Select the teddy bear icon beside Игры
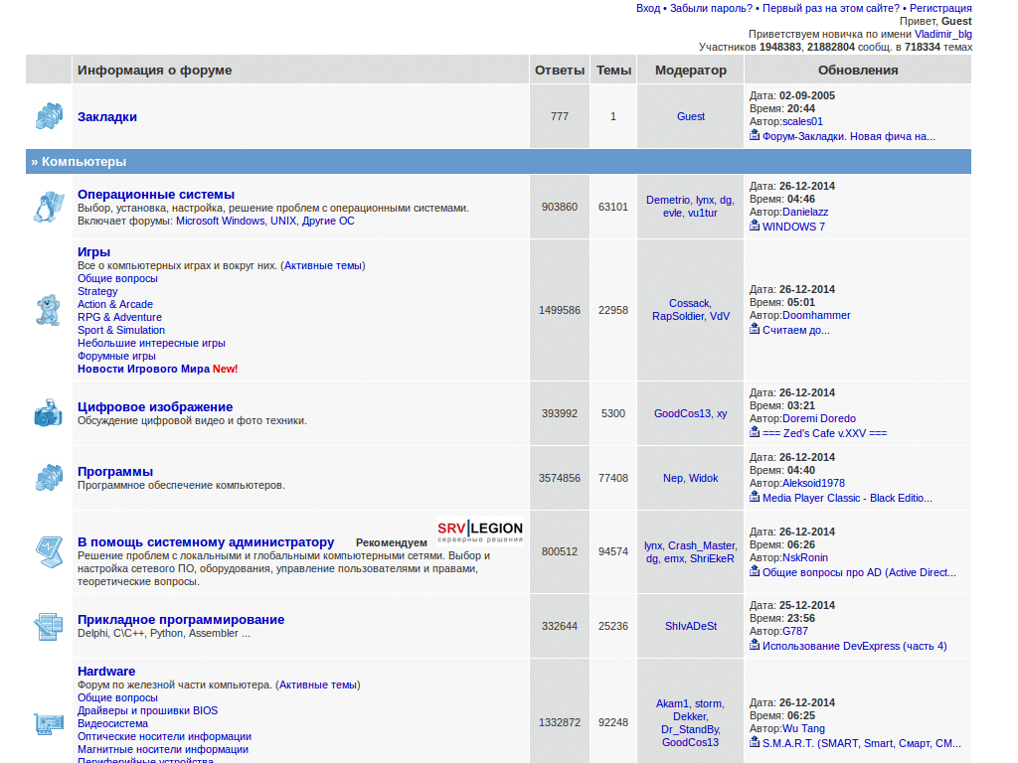 [48, 309]
